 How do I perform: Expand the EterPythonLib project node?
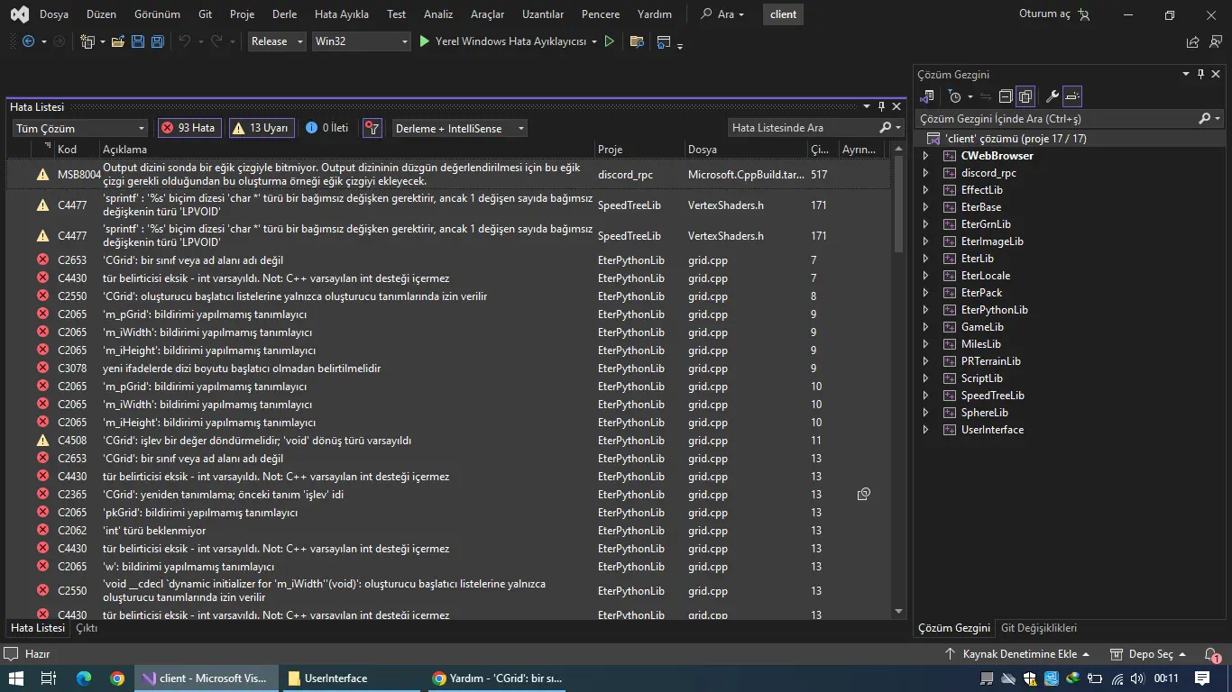coord(925,310)
